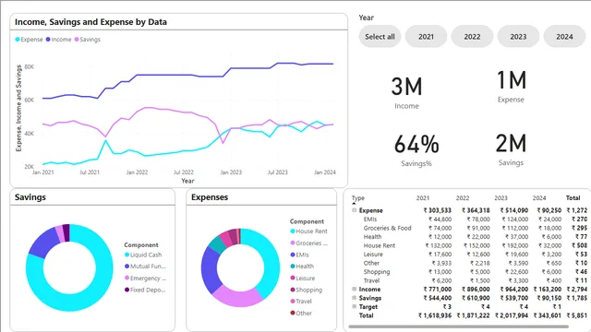Click the violet Groceries segment in Expenses donut
This screenshot has height=332, width=591.
pyautogui.click(x=237, y=297)
